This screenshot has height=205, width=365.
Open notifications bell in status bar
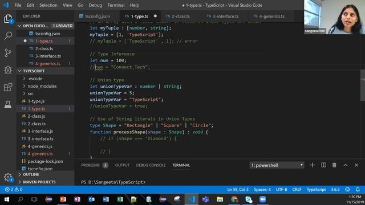point(358,190)
